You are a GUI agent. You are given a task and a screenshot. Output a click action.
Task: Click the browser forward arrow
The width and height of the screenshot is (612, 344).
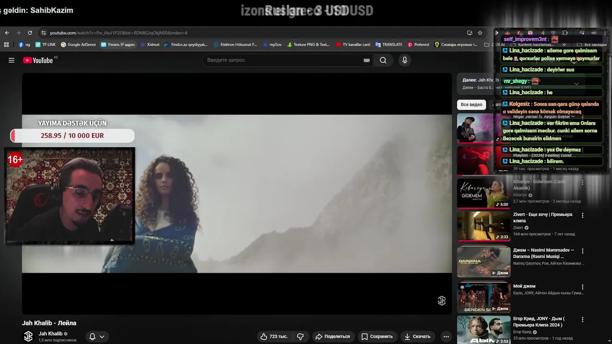(18, 33)
